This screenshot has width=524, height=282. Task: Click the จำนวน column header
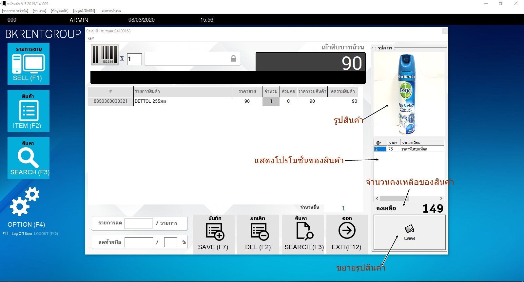271,92
